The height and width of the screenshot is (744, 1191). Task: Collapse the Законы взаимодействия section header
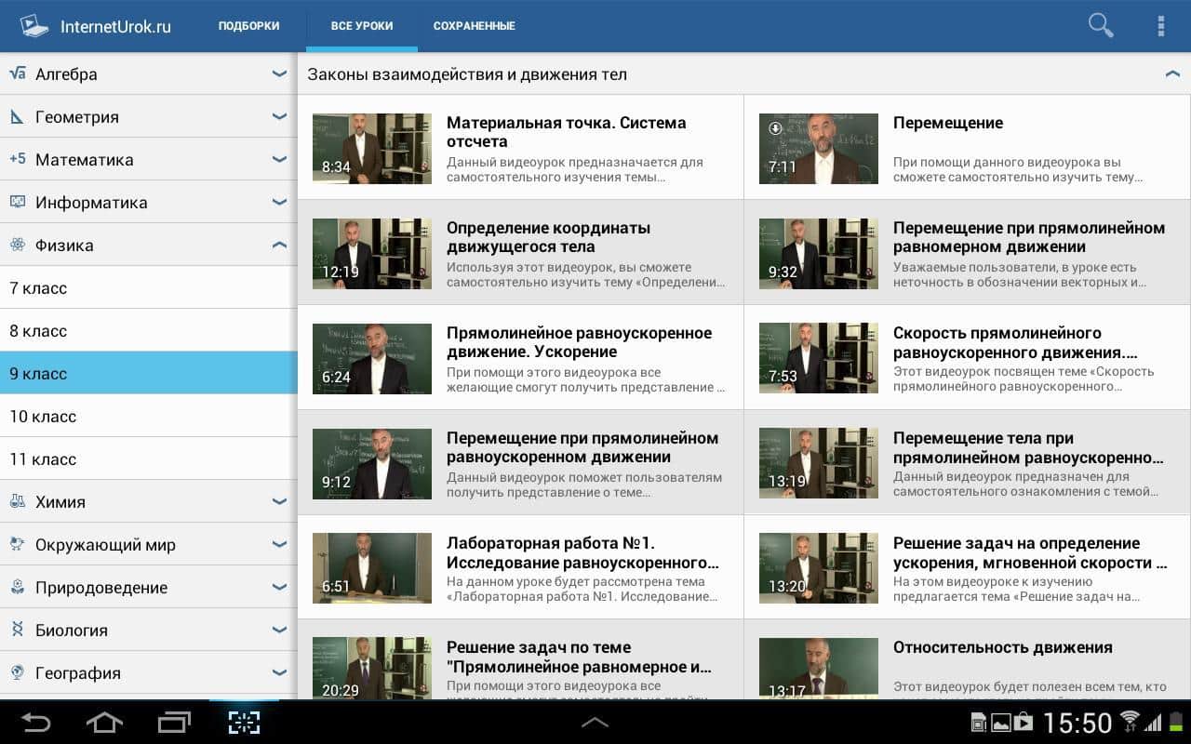coord(1171,74)
